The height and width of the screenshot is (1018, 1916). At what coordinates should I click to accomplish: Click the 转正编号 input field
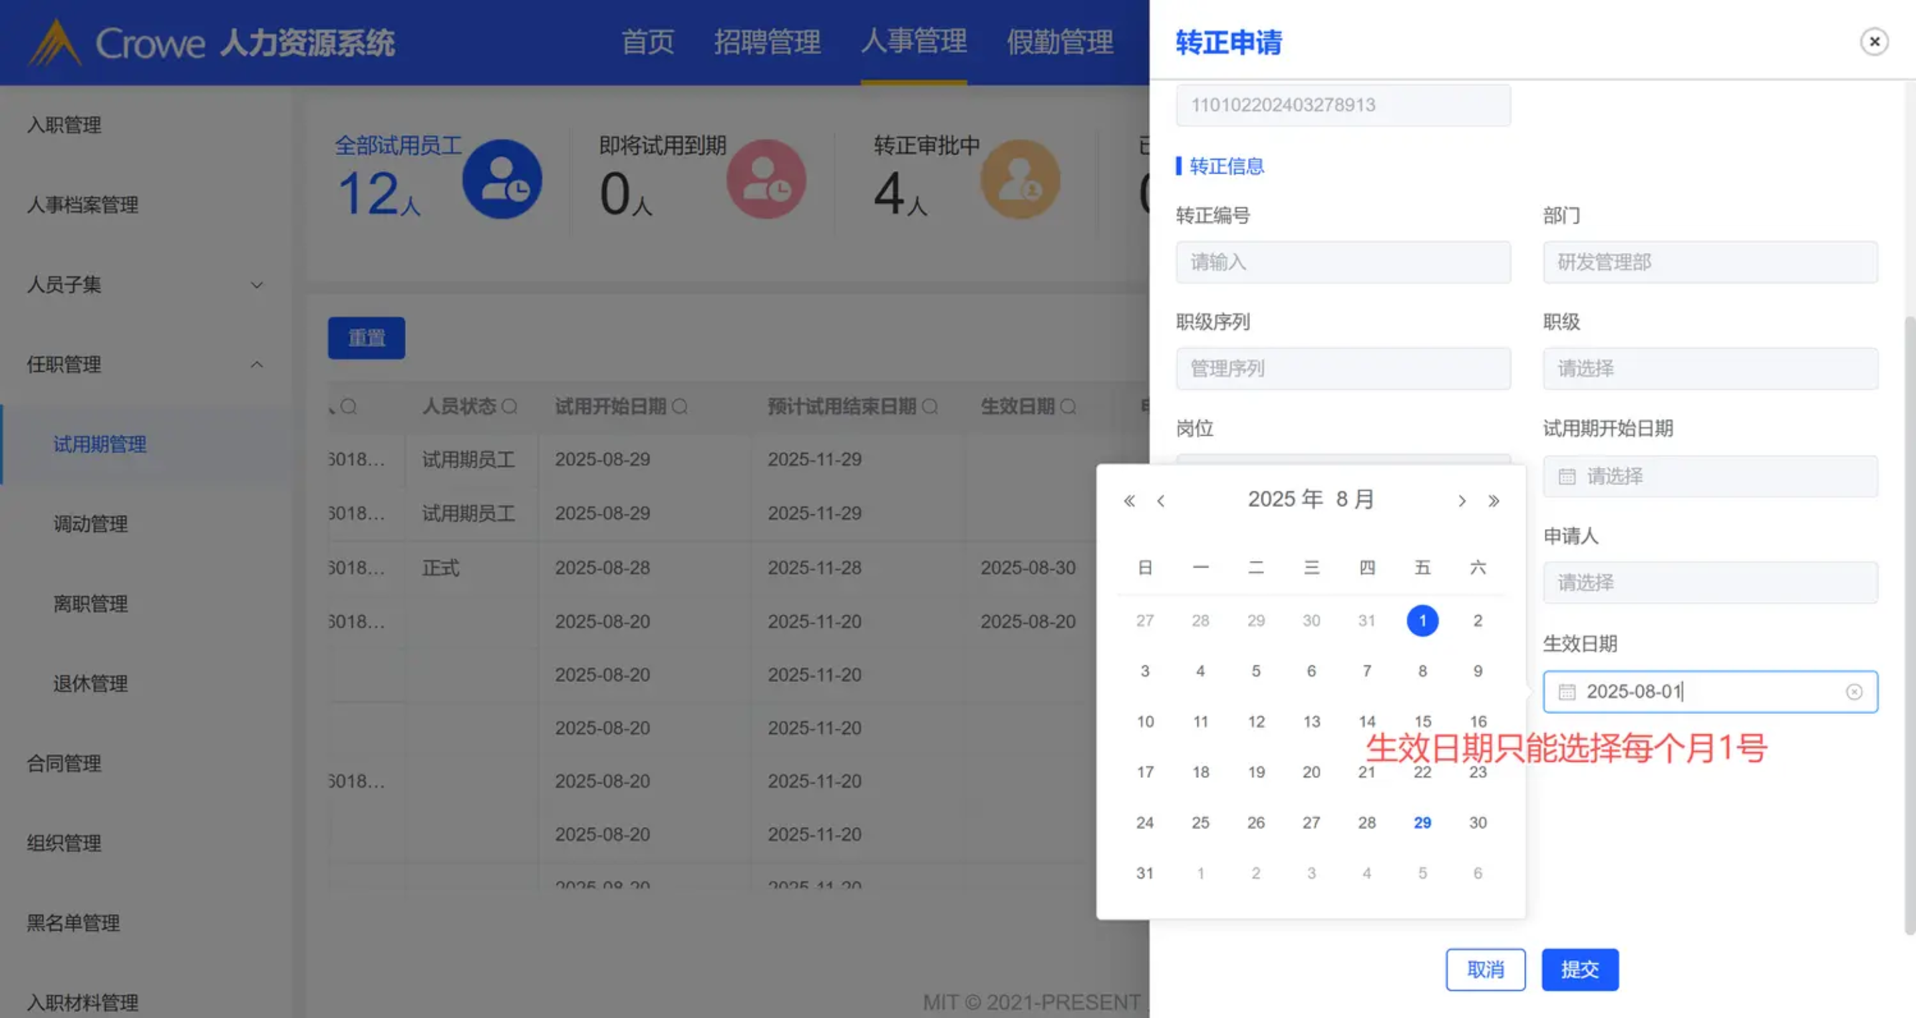tap(1343, 262)
